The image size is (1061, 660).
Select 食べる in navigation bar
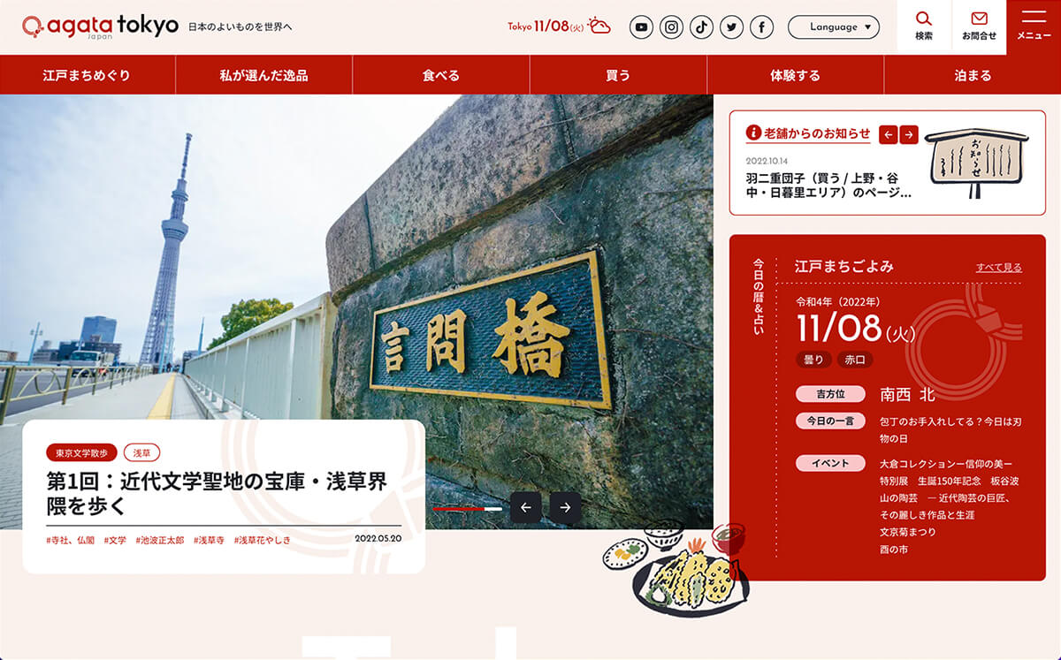point(440,75)
